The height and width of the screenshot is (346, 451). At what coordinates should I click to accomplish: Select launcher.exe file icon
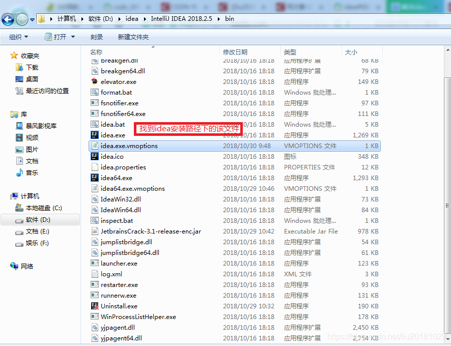(95, 263)
